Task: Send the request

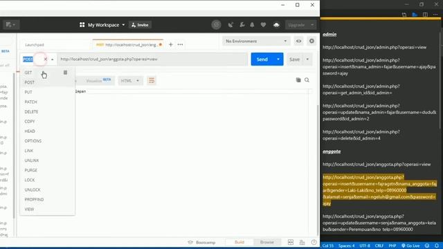Action: pyautogui.click(x=262, y=59)
